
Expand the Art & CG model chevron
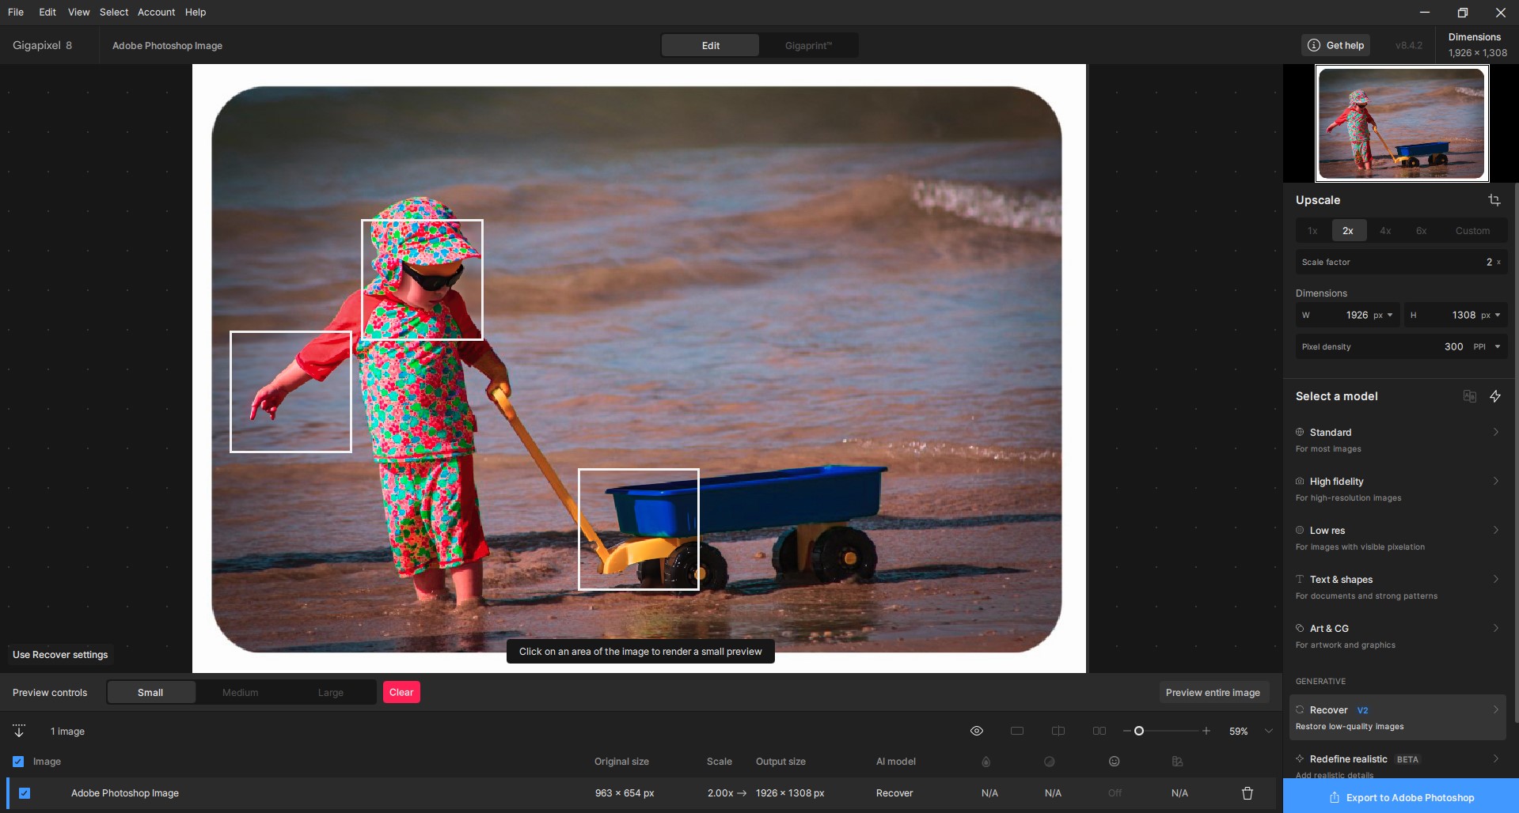click(x=1496, y=628)
